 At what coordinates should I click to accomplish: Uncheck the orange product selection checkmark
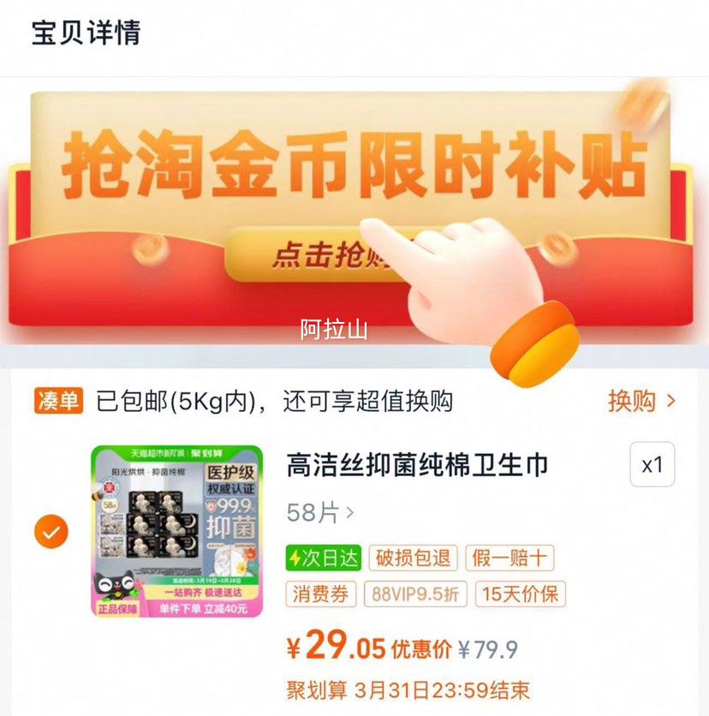(51, 532)
